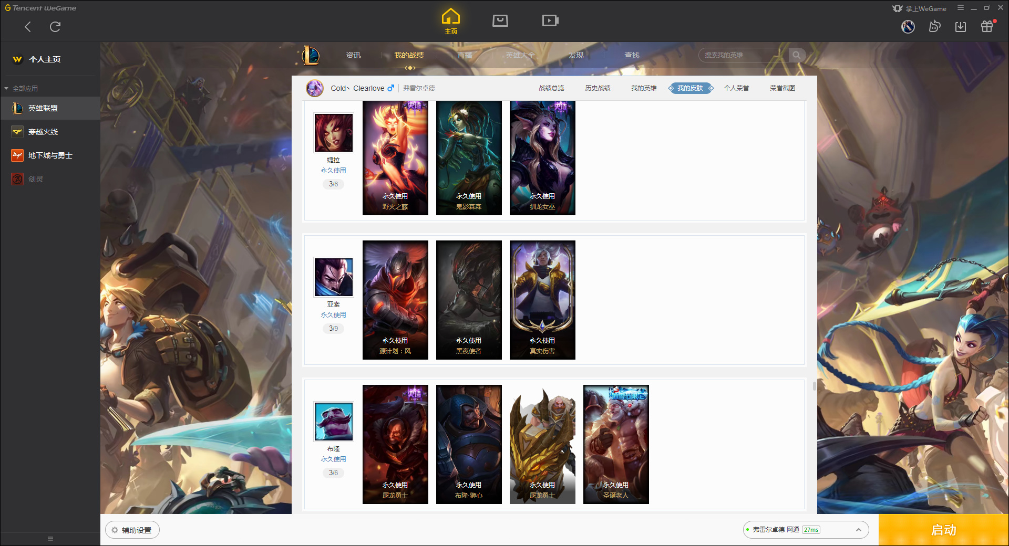The width and height of the screenshot is (1009, 546).
Task: Open the 驯龙女巫 skin card
Action: pyautogui.click(x=542, y=158)
